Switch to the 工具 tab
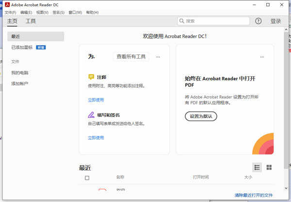291x202 pixels. pyautogui.click(x=31, y=21)
